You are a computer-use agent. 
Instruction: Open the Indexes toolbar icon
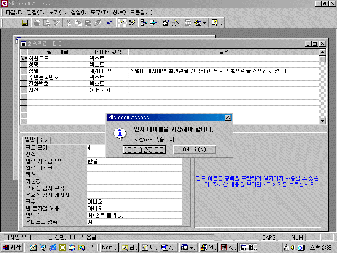(132, 23)
